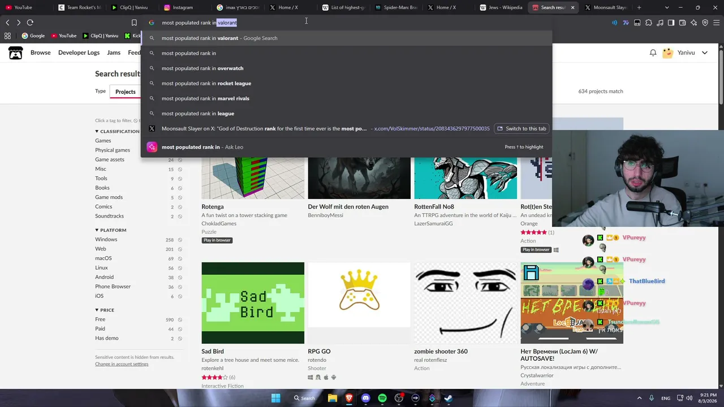Open the Rotenga game title link
Screen dimensions: 724x407
[213, 207]
